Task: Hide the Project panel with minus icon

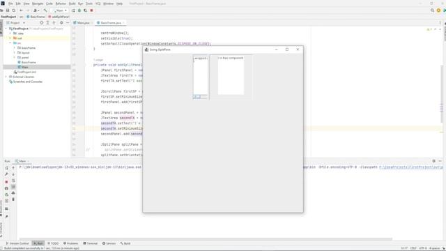Action: click(68, 23)
